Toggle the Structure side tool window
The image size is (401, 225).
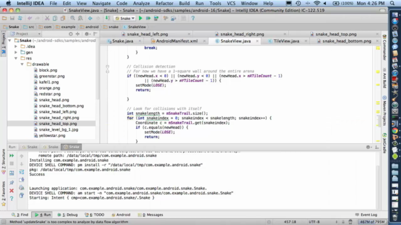(3, 161)
